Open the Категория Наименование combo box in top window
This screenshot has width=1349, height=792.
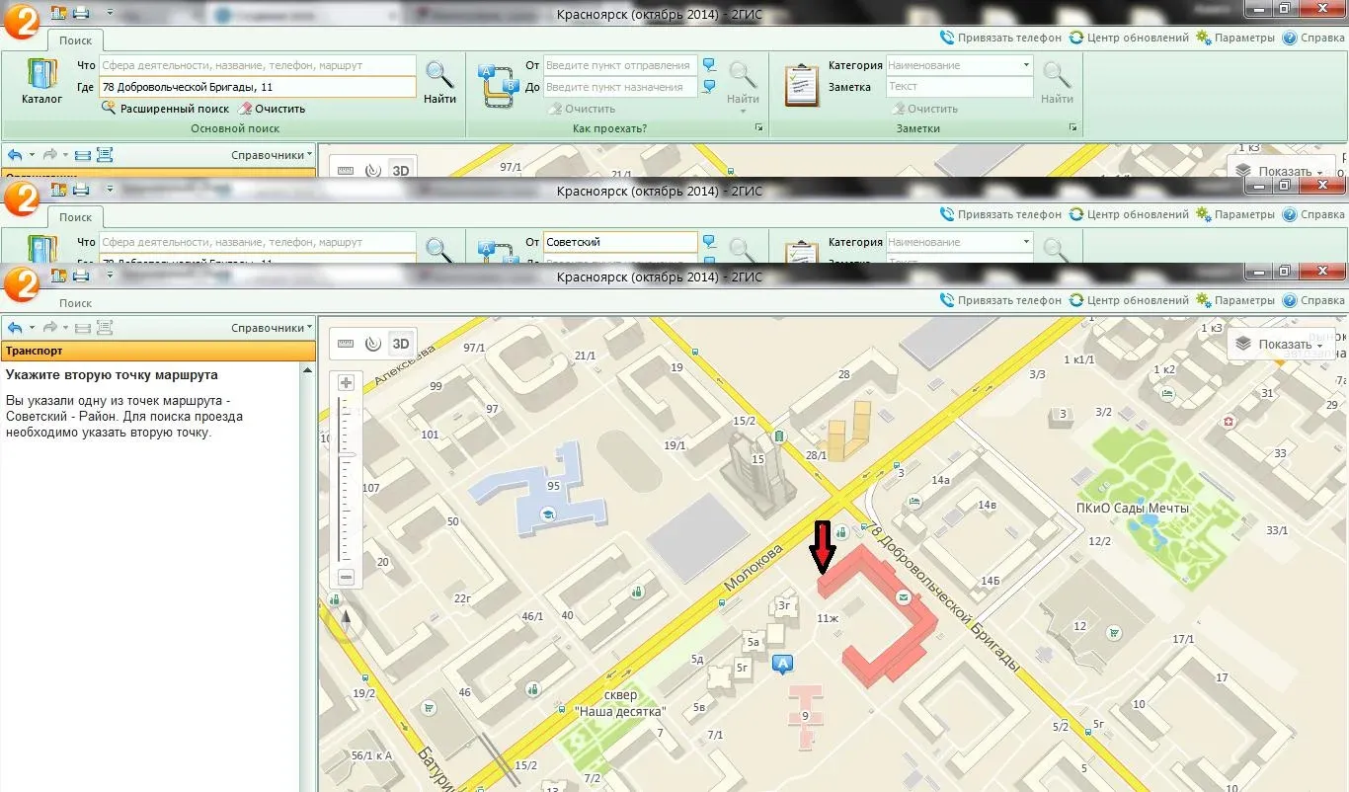click(x=959, y=65)
